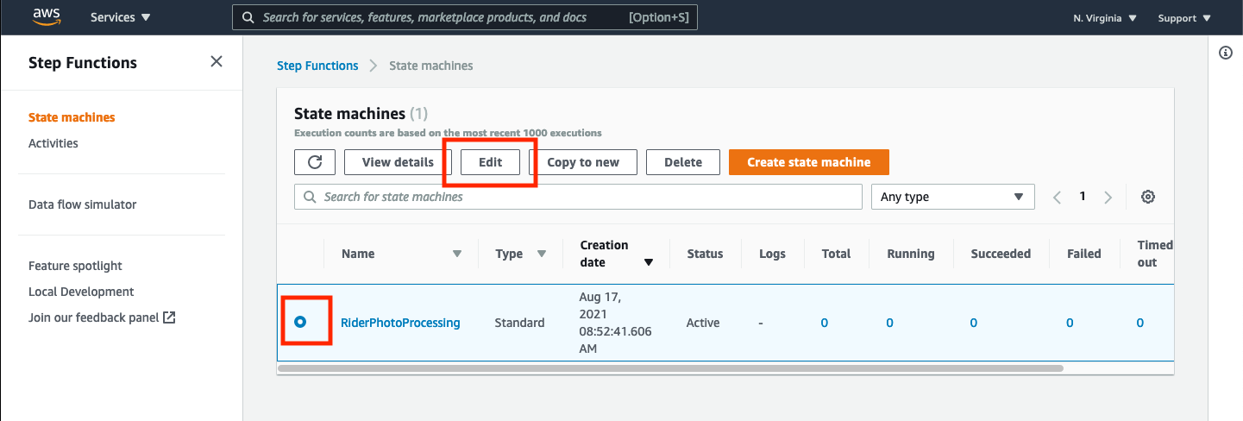Click the AWS logo home icon
The height and width of the screenshot is (421, 1243).
click(47, 16)
